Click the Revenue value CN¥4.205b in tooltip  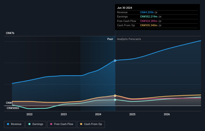(147, 12)
